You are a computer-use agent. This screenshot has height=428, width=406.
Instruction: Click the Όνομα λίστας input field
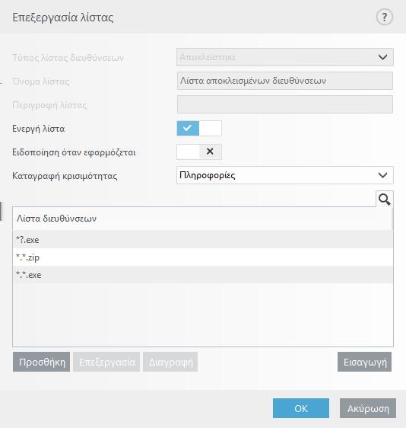[285, 81]
